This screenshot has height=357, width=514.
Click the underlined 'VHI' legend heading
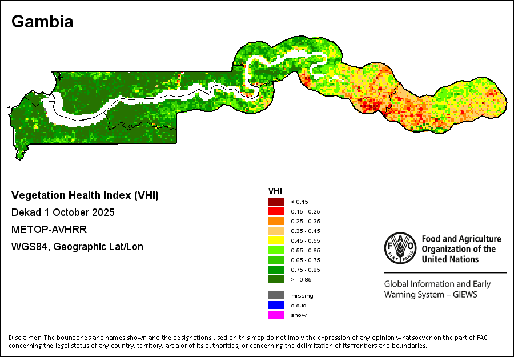tap(275, 191)
